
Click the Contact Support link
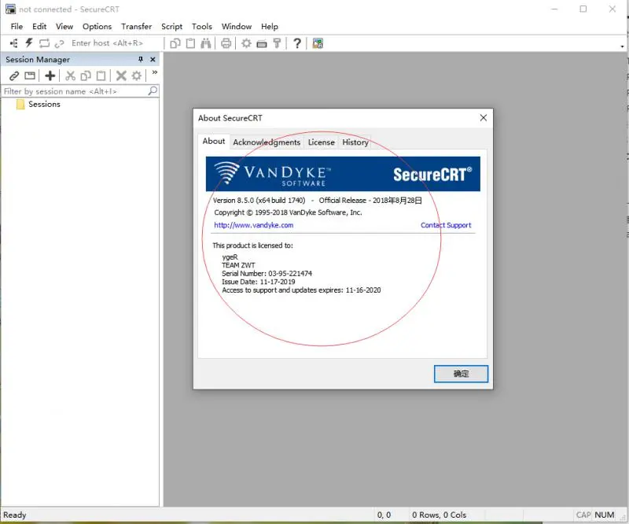click(x=446, y=225)
